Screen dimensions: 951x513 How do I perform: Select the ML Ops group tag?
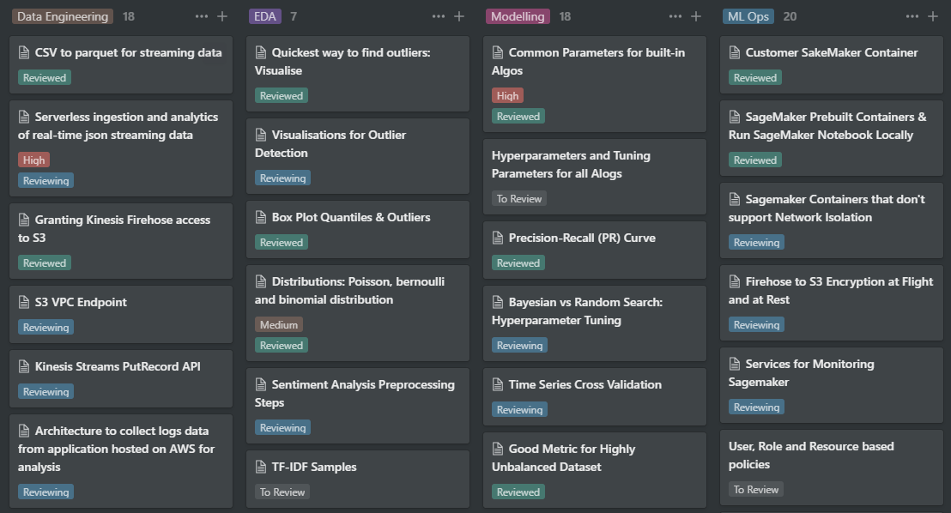point(748,16)
